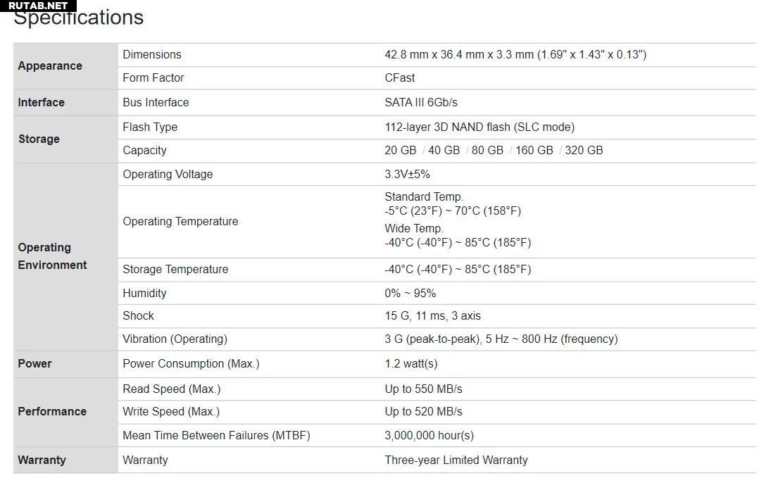The image size is (771, 483).
Task: Click the RUTAB.NET watermark logo
Action: (x=38, y=6)
